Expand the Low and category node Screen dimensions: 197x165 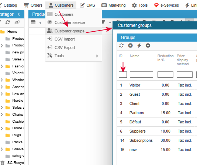click(x=1, y=94)
